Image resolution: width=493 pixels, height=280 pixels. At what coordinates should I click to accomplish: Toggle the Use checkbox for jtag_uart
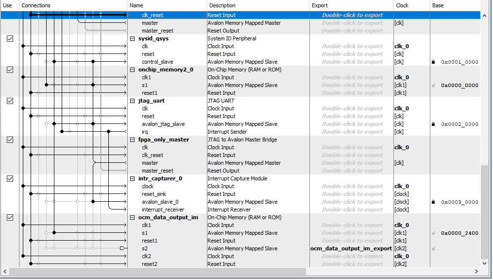10,101
